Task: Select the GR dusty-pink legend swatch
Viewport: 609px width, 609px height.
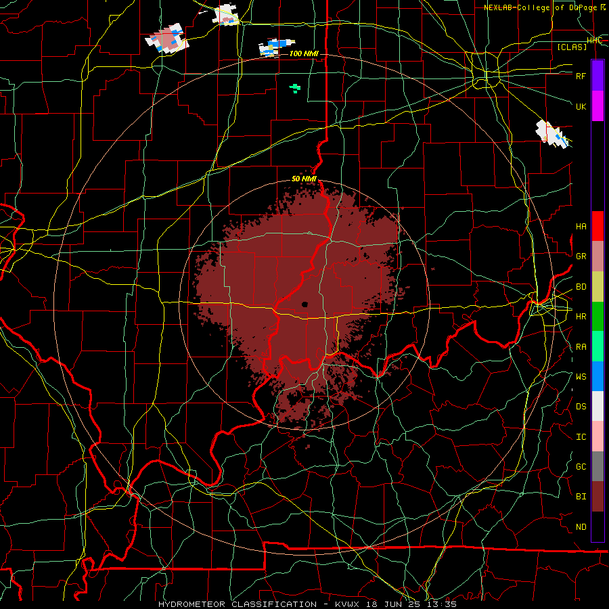Action: coord(597,256)
